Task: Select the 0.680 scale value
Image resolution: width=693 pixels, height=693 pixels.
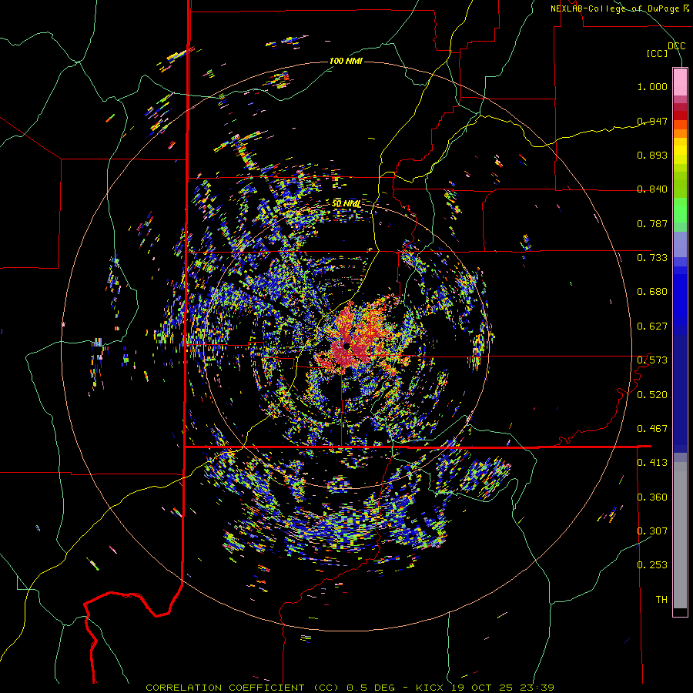Action: coord(652,291)
